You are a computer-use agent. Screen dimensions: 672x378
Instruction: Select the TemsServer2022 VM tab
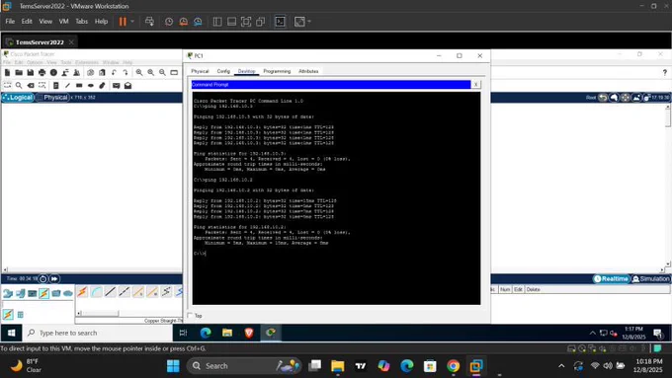(40, 42)
